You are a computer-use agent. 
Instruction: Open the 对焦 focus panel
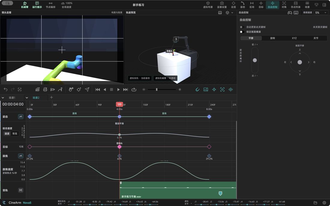pyautogui.click(x=284, y=5)
